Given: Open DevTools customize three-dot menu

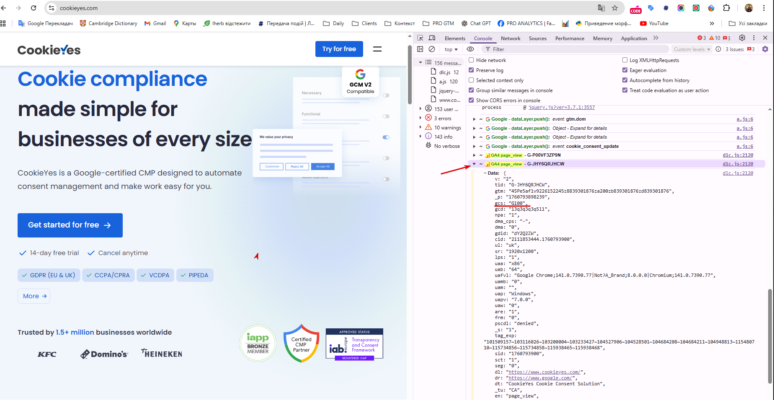Looking at the screenshot, I should coord(754,38).
